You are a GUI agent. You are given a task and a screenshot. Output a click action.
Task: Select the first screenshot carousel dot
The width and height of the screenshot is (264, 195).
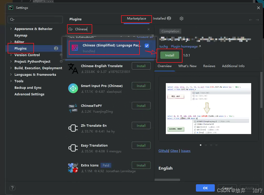tap(201, 145)
